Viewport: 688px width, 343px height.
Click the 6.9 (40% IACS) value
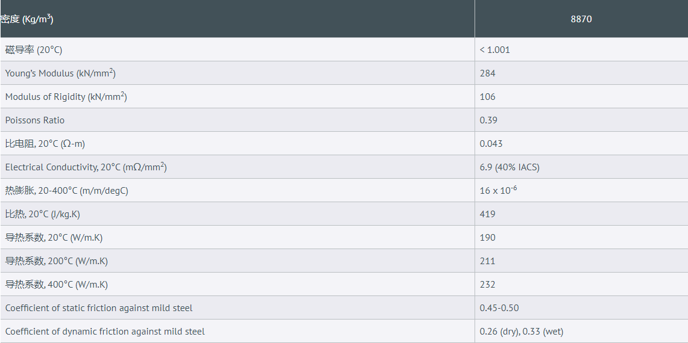[510, 167]
